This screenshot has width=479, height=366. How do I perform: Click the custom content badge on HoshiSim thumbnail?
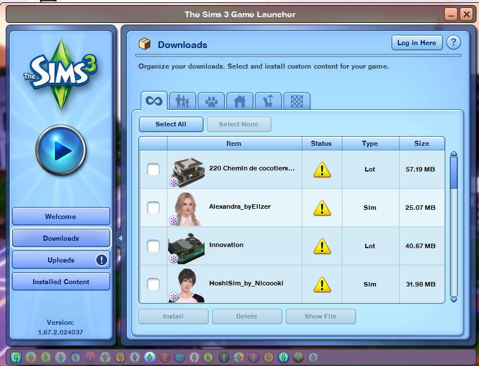(x=174, y=297)
